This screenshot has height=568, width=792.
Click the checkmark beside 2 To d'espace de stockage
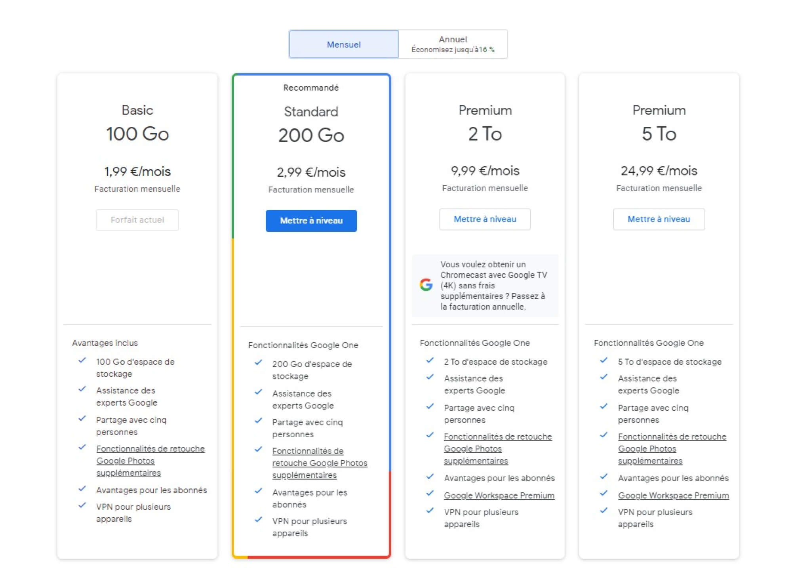tap(430, 360)
